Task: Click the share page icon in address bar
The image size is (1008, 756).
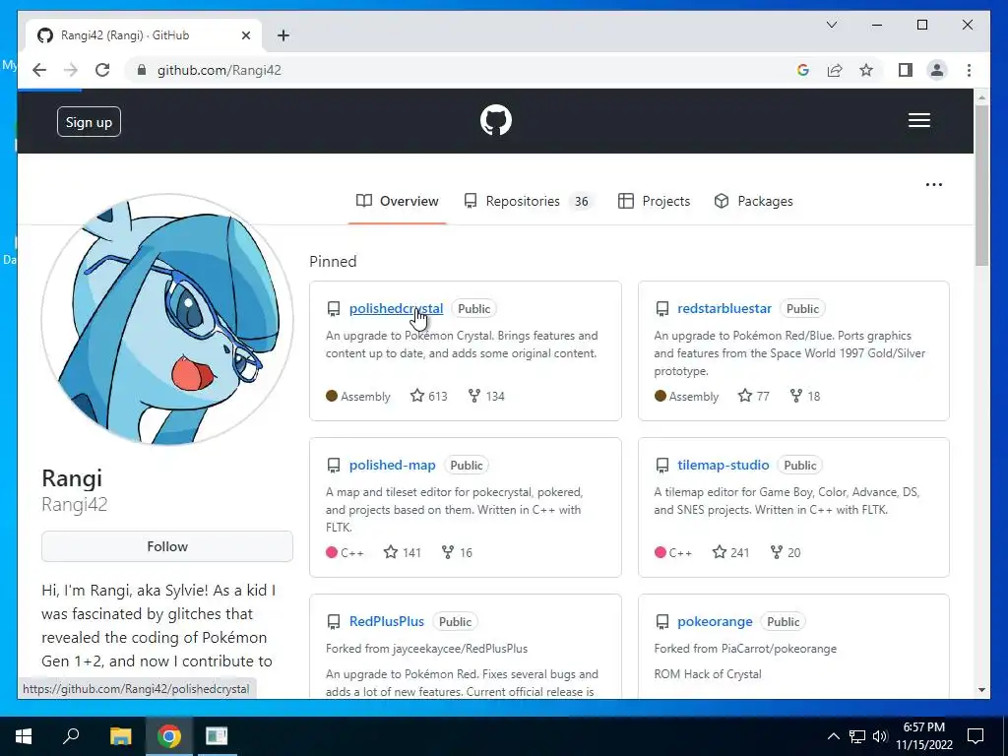Action: click(835, 70)
